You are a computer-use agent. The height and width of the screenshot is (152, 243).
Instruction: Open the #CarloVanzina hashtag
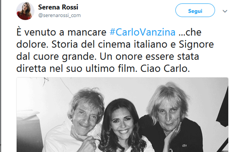tap(143, 32)
